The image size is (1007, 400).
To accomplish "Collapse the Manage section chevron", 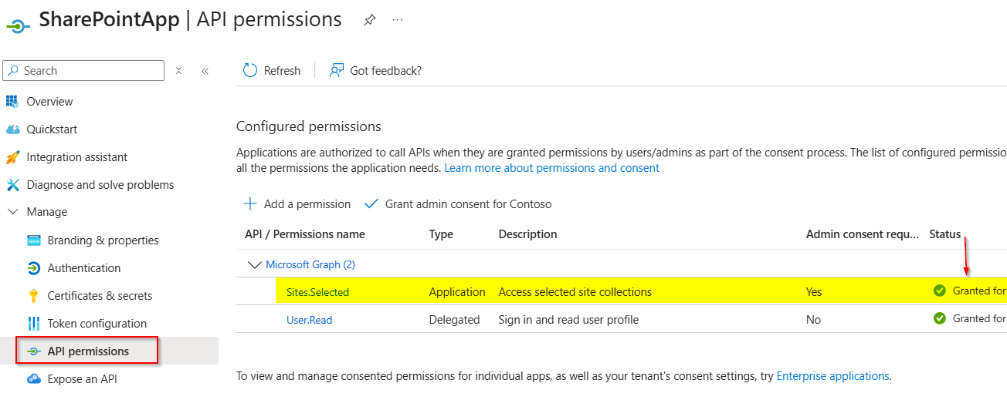I will point(12,212).
